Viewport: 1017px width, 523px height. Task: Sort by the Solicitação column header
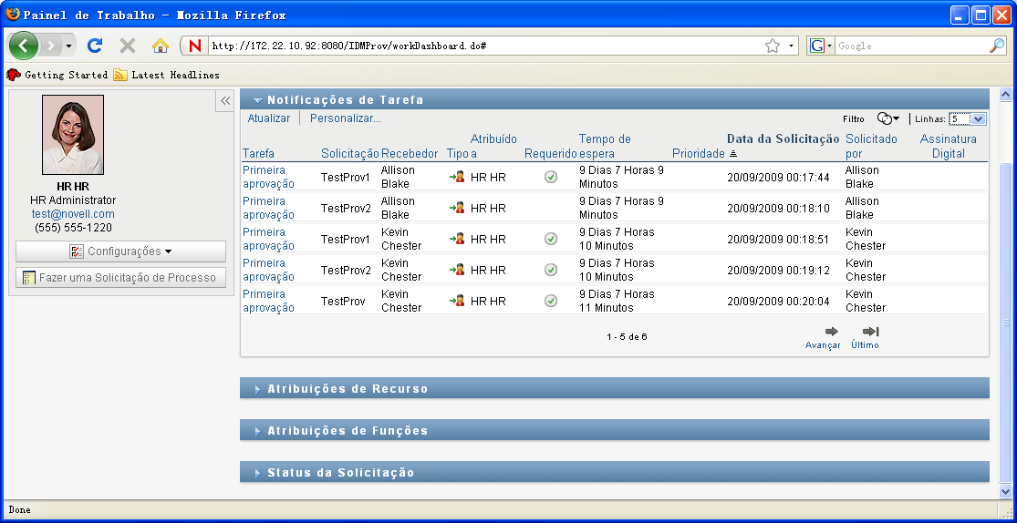[x=349, y=154]
